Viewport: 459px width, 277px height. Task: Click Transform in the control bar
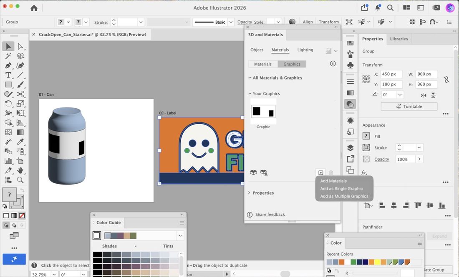pyautogui.click(x=328, y=22)
